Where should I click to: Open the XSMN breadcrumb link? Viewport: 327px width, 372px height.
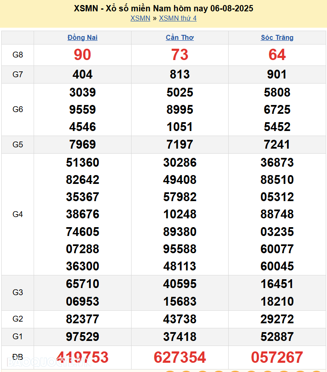[140, 18]
